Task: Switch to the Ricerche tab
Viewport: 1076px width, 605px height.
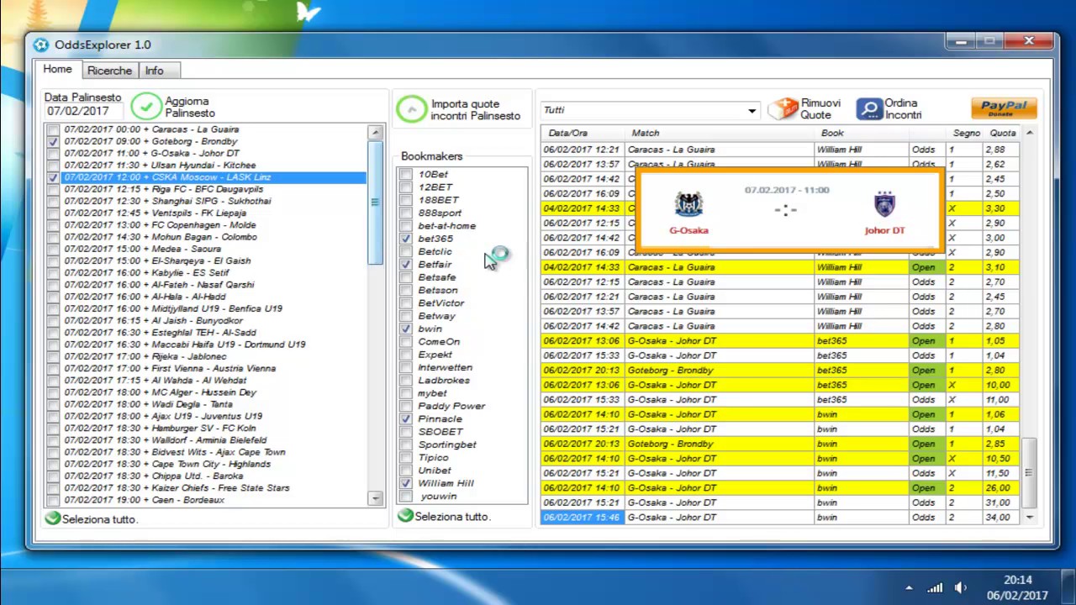Action: pos(109,71)
